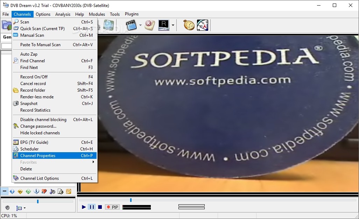
Task: Select Cancel record menu entry
Action: (55, 84)
